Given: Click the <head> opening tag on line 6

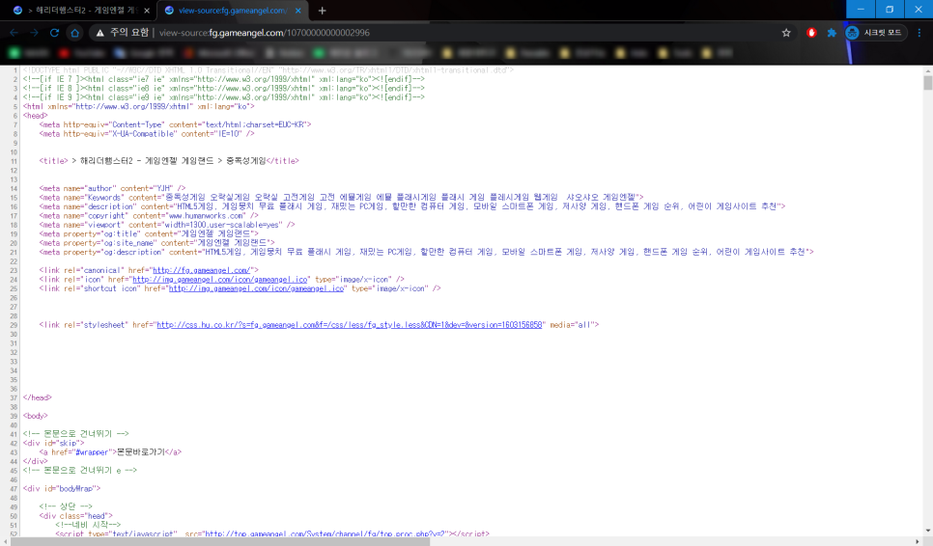Looking at the screenshot, I should 35,116.
